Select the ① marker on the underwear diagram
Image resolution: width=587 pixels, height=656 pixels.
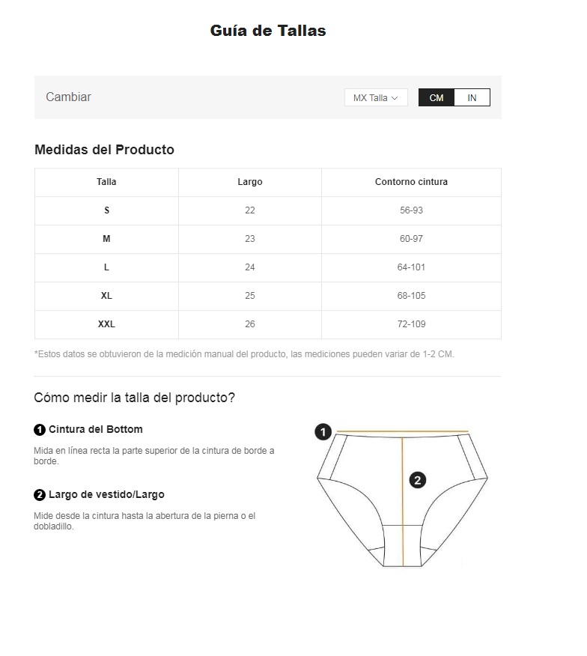click(323, 432)
